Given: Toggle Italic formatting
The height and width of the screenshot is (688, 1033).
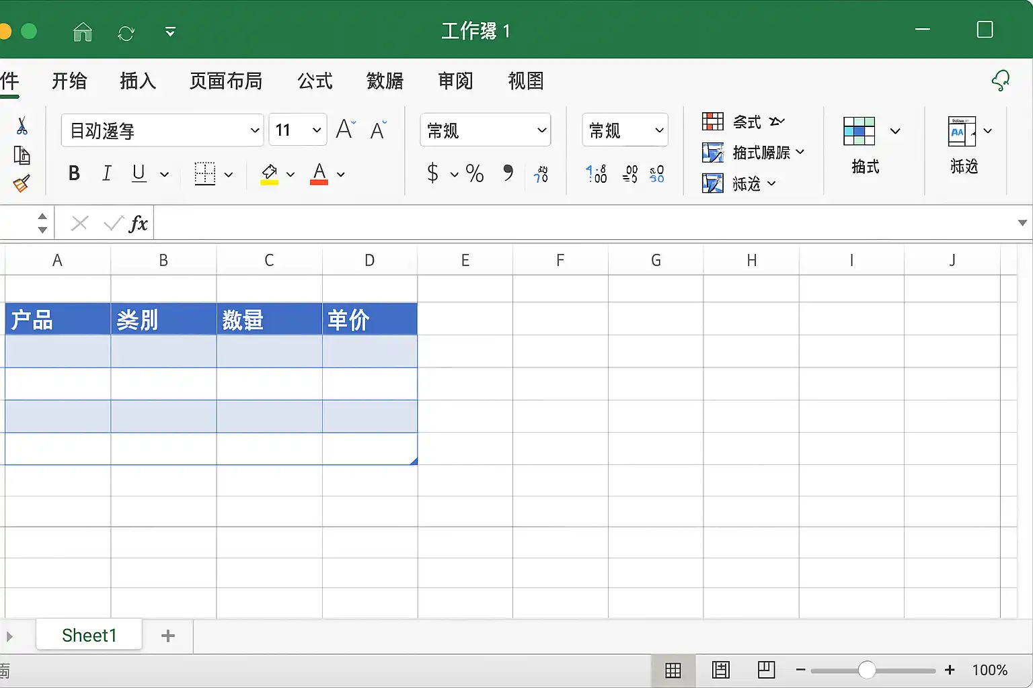Looking at the screenshot, I should (x=106, y=173).
